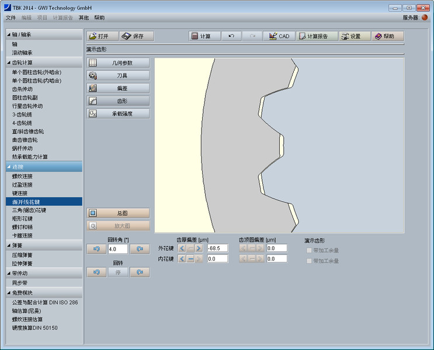The width and height of the screenshot is (434, 350).
Task: Open the 其他 menu
Action: pyautogui.click(x=84, y=18)
